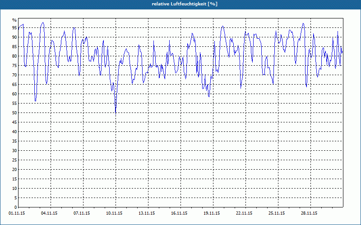Screen dimensions: 361x225
Task: Click the date label '01.11.15'
Action: (17, 213)
